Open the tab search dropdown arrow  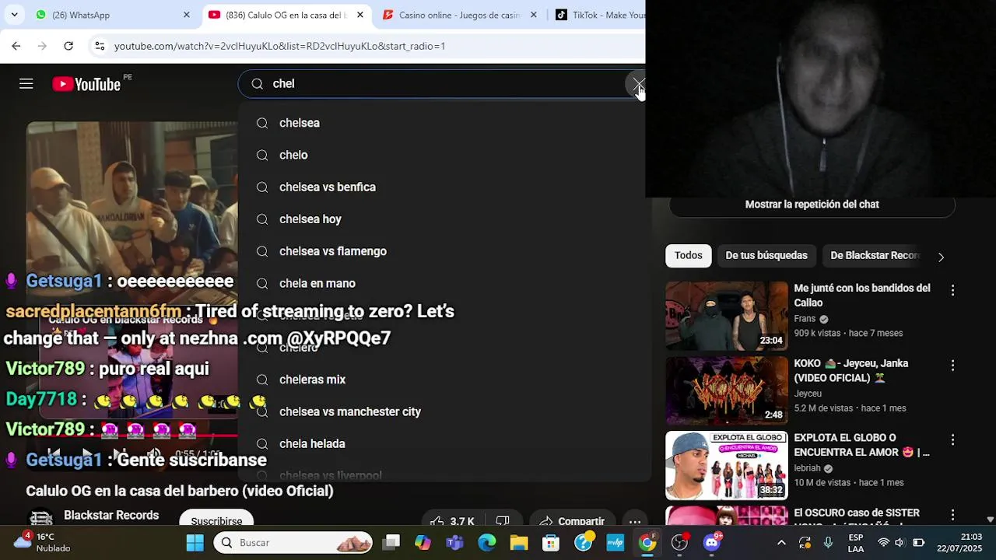[x=15, y=15]
